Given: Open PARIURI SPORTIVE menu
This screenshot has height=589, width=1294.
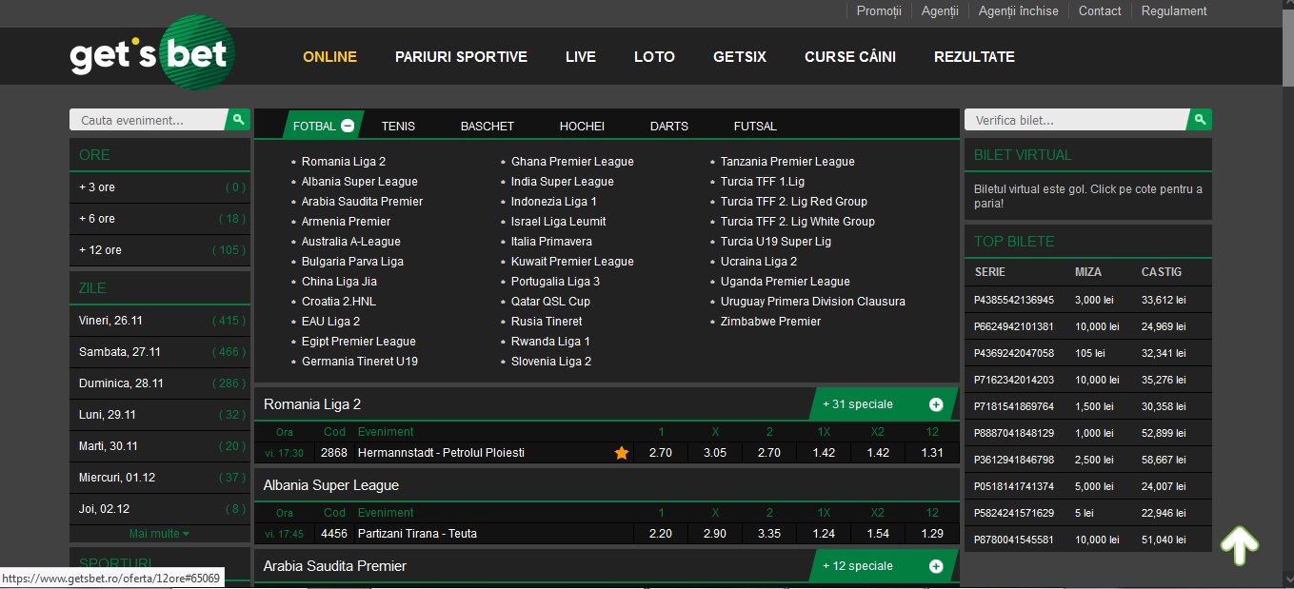Looking at the screenshot, I should 461,56.
